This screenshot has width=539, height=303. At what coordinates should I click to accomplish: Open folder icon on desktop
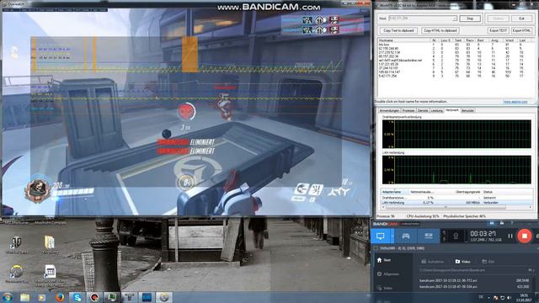tap(50, 244)
